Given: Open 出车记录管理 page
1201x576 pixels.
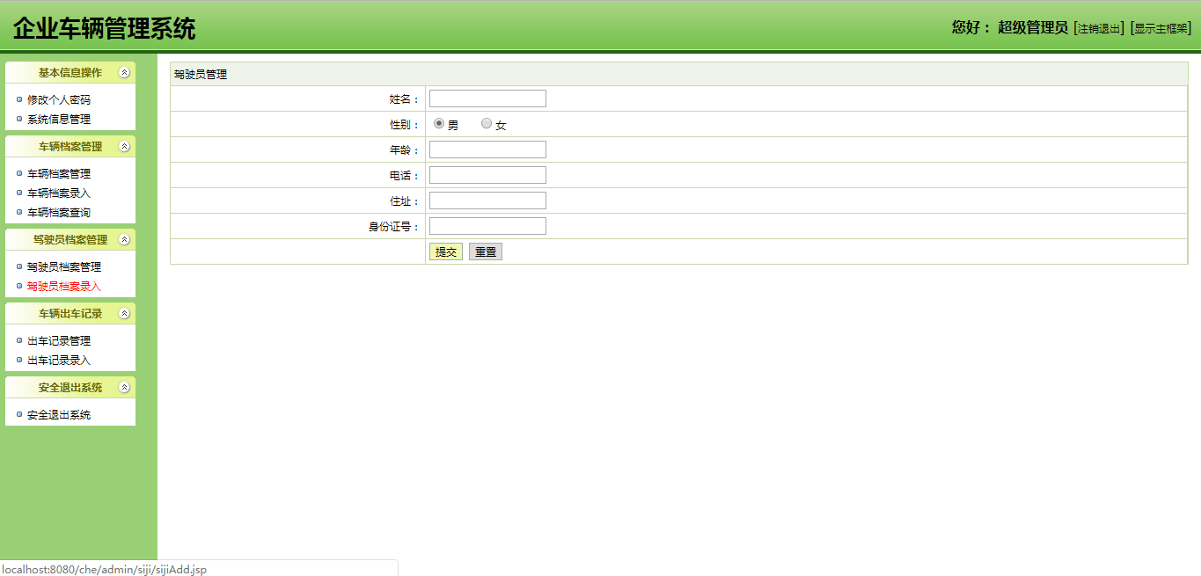Looking at the screenshot, I should point(59,341).
